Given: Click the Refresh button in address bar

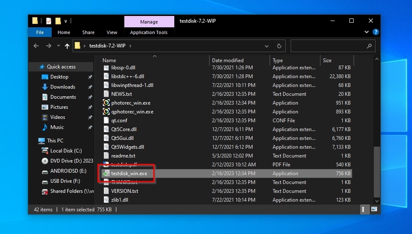Looking at the screenshot, I should coord(279,46).
